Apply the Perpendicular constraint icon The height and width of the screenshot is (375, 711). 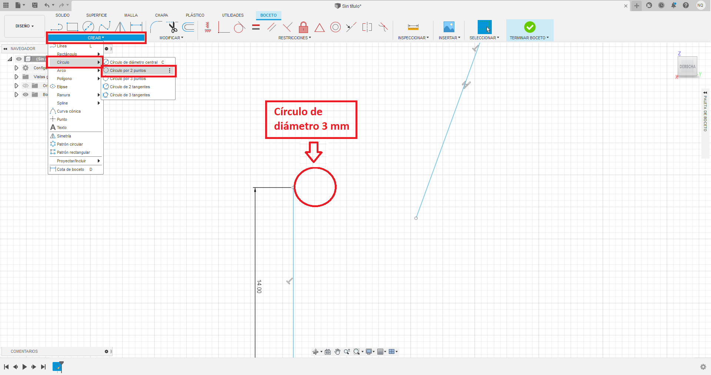[x=287, y=27]
